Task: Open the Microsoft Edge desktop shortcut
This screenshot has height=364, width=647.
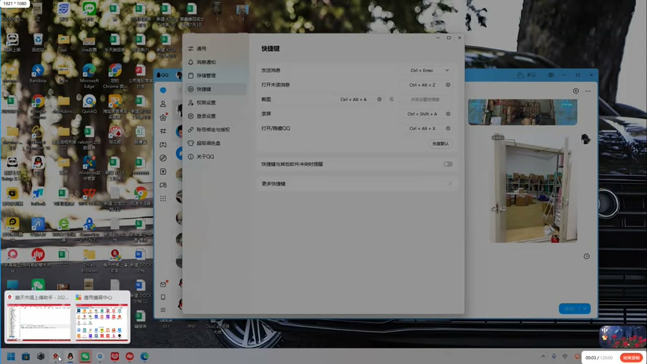Action: 89,76
